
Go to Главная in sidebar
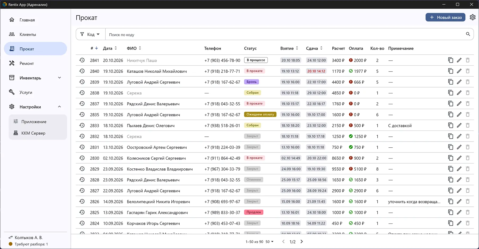pos(35,20)
